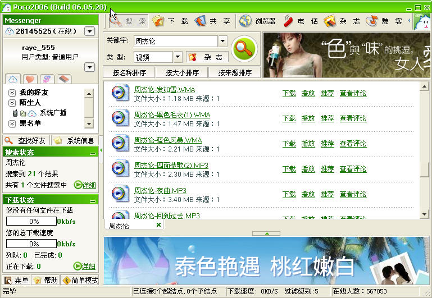Close the 周杰伦 search results tab
The image size is (432, 298).
[x=158, y=225]
